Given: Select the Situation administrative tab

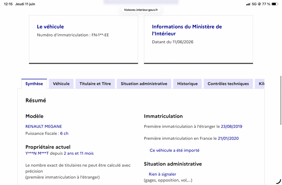Looking at the screenshot, I should point(144,84).
